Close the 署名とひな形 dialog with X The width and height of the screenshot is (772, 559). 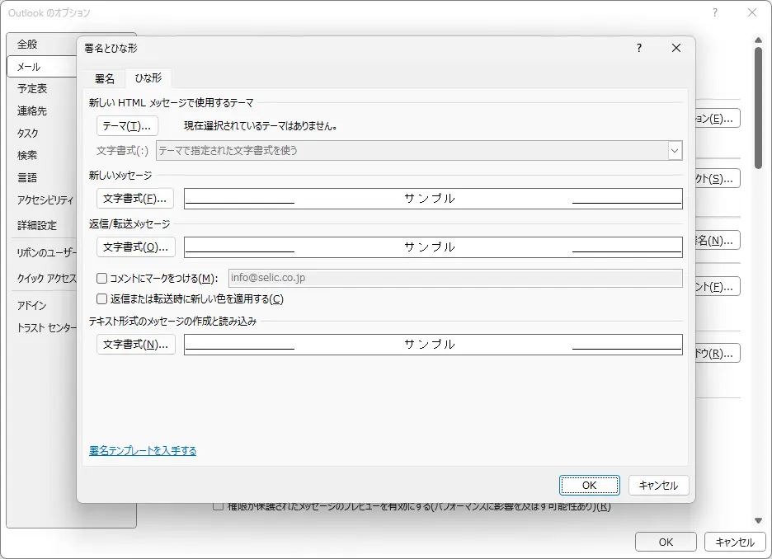point(676,49)
